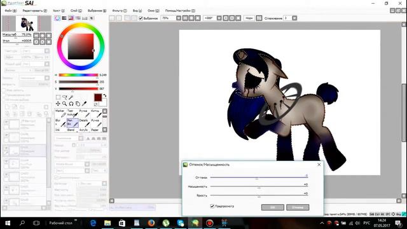Choose the Ink brush

(60, 130)
